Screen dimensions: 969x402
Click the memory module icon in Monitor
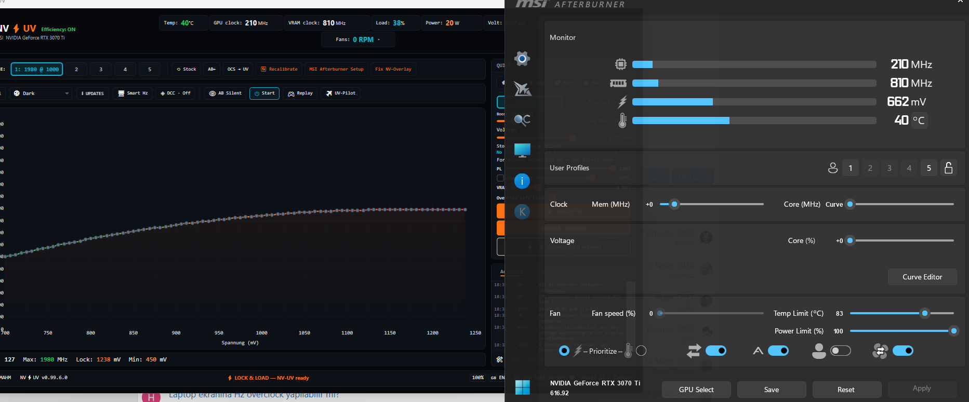tap(618, 83)
